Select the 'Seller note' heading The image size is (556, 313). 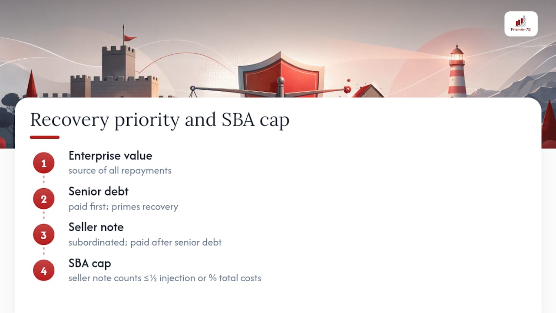click(x=96, y=227)
